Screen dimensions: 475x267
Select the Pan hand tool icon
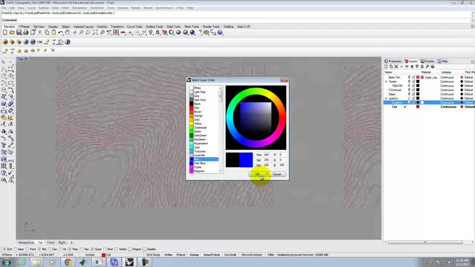(67, 33)
